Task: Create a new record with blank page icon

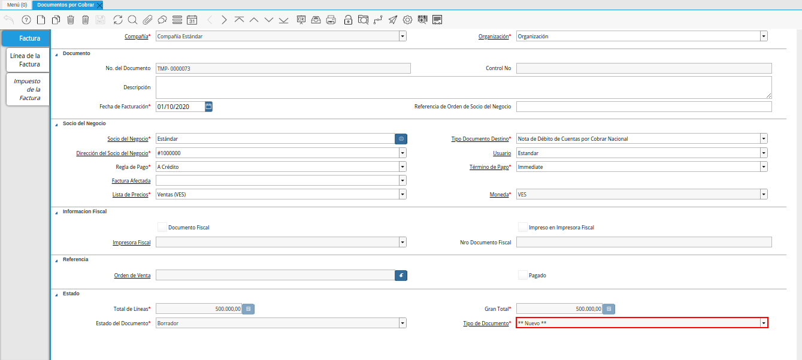Action: tap(41, 20)
